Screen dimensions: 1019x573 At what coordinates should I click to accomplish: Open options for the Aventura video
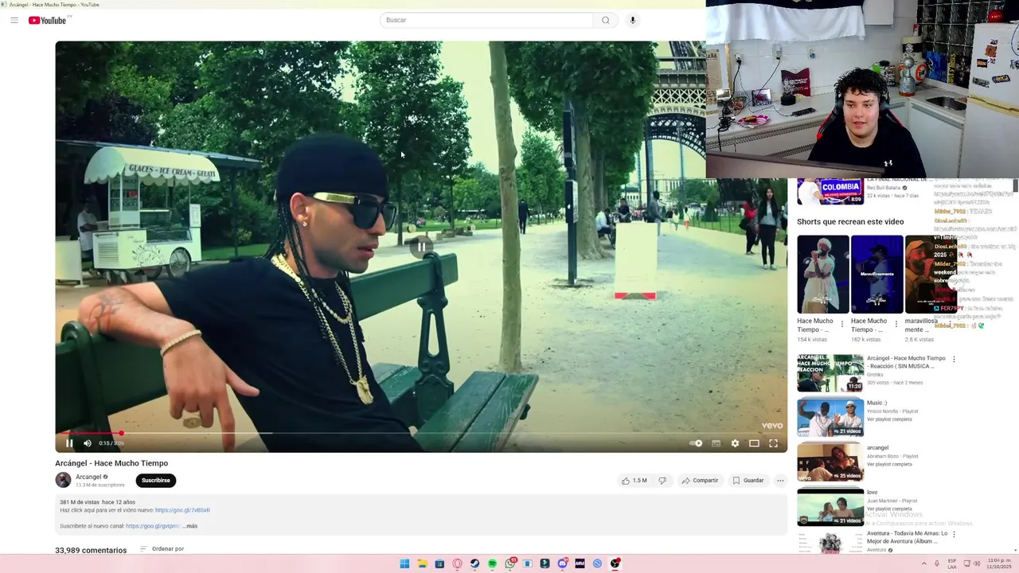tap(954, 534)
